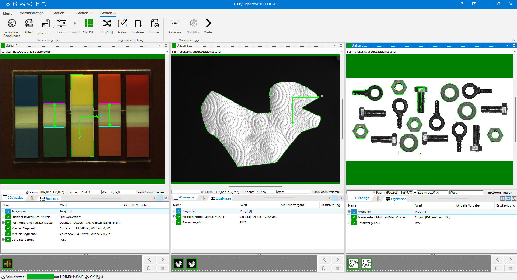Click Weiter arrow button

[x=208, y=23]
